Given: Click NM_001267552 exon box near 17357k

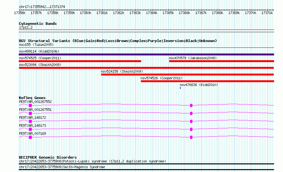Looking at the screenshot, I should coord(30,105).
